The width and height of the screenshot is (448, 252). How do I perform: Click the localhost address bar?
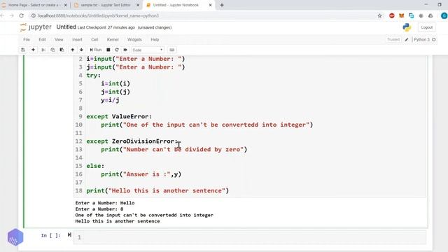(200, 15)
